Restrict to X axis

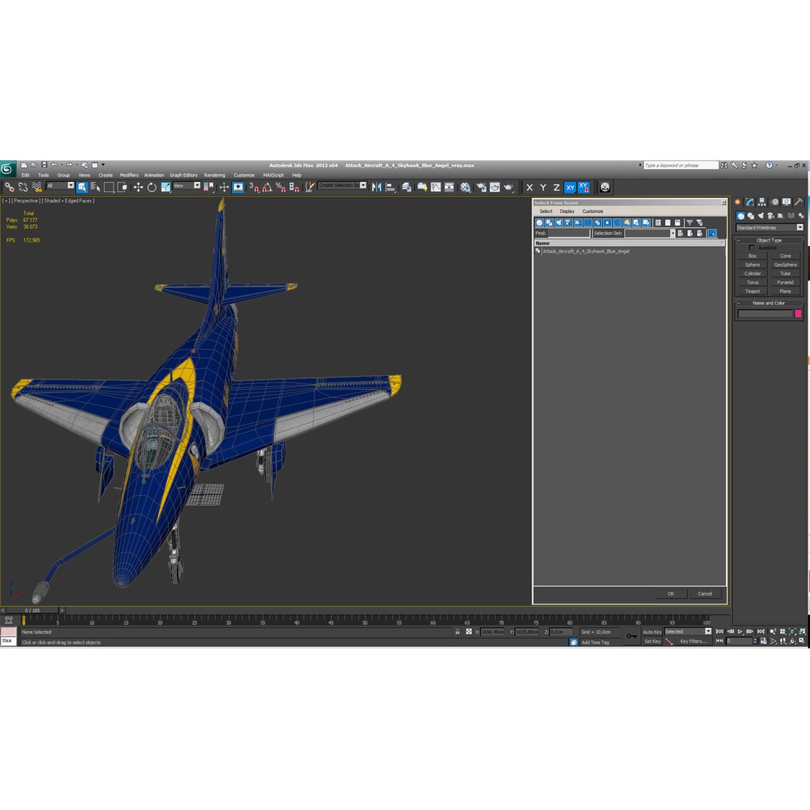pos(529,187)
